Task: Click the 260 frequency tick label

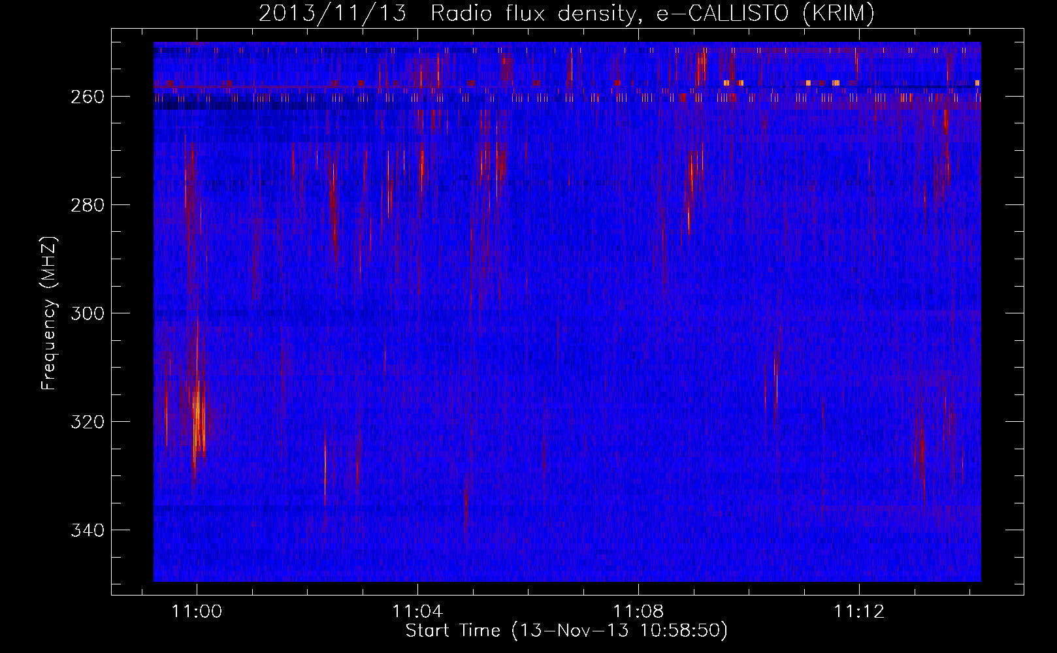Action: [88, 97]
